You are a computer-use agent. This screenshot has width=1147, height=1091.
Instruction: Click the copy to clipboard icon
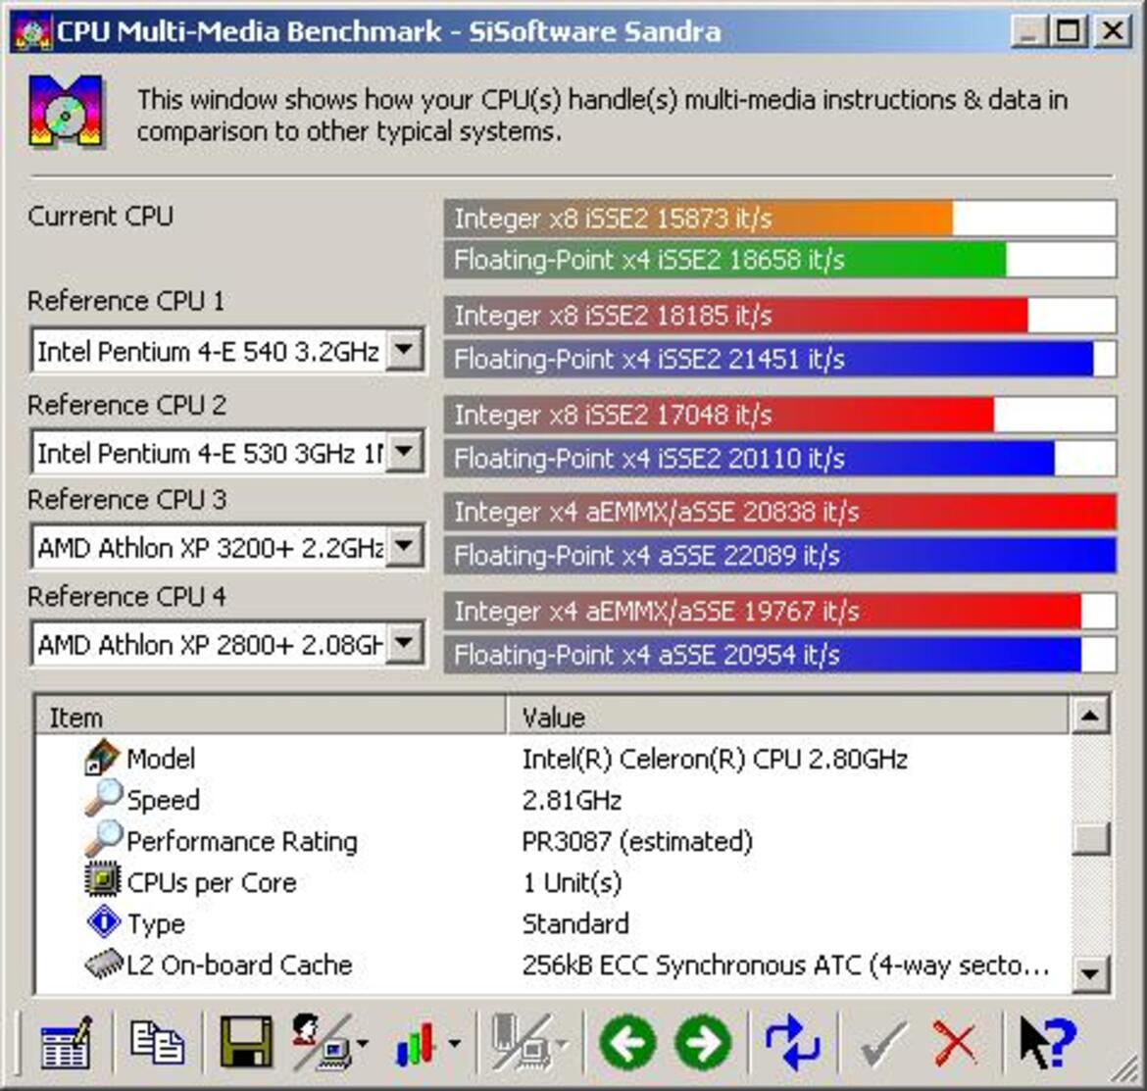pyautogui.click(x=157, y=1042)
